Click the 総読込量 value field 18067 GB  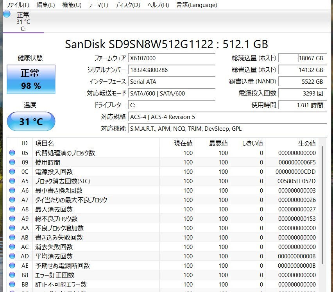click(x=302, y=58)
